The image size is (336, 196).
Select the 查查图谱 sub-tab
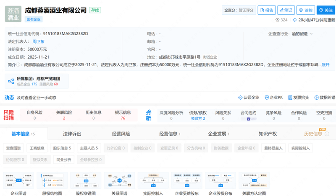[13, 148]
